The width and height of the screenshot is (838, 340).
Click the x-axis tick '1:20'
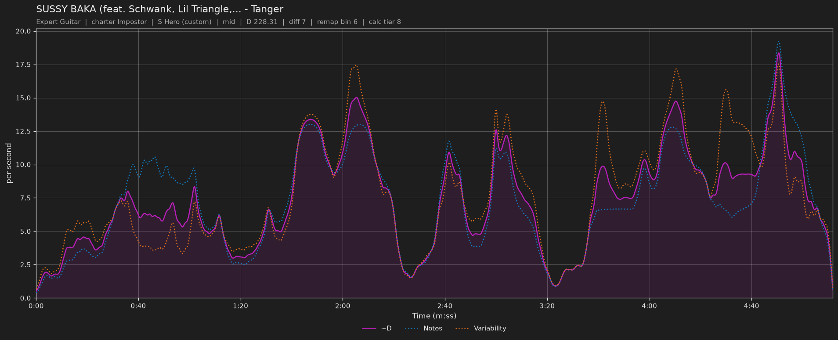click(241, 306)
